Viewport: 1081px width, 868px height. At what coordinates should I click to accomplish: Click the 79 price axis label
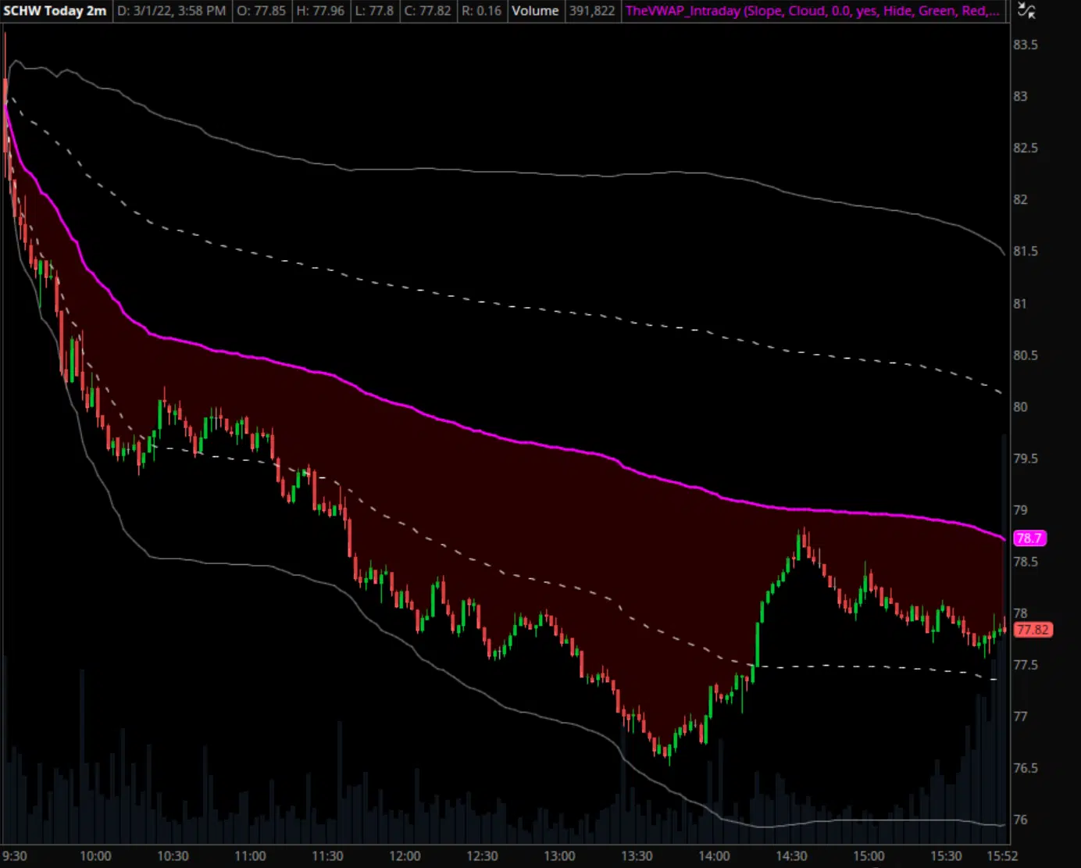pos(1020,509)
